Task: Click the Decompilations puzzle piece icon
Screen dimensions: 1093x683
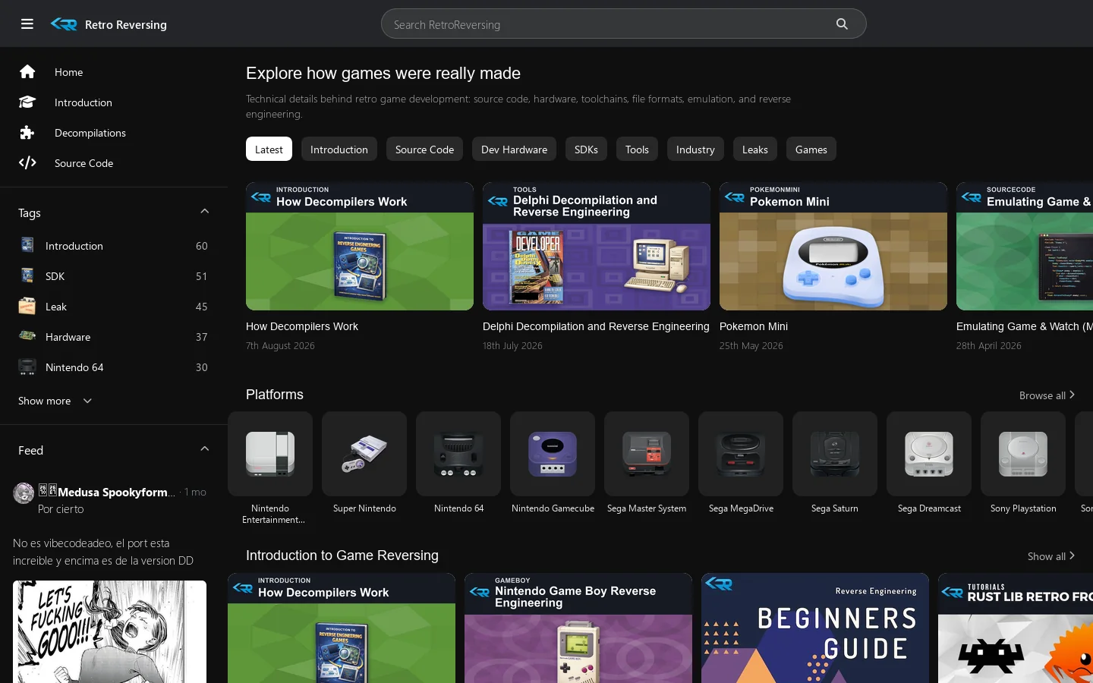Action: 27,133
